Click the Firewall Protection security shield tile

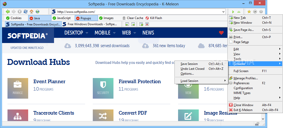pyautogui.click(x=103, y=88)
